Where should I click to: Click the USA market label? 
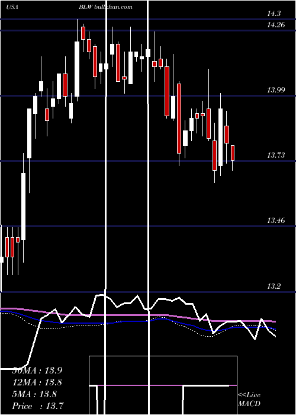click(x=12, y=7)
